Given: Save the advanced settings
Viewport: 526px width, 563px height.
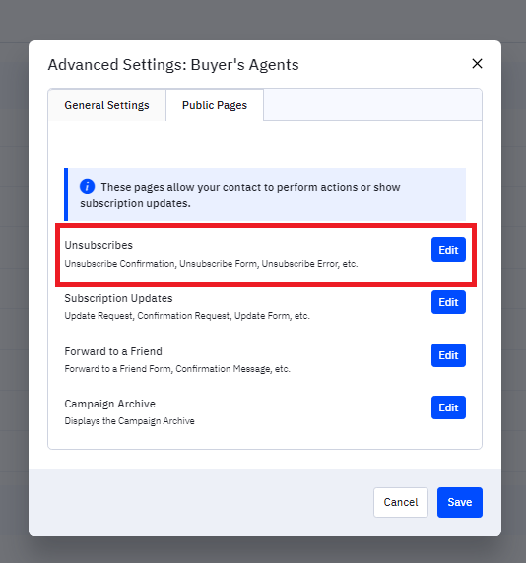Looking at the screenshot, I should click(x=460, y=502).
